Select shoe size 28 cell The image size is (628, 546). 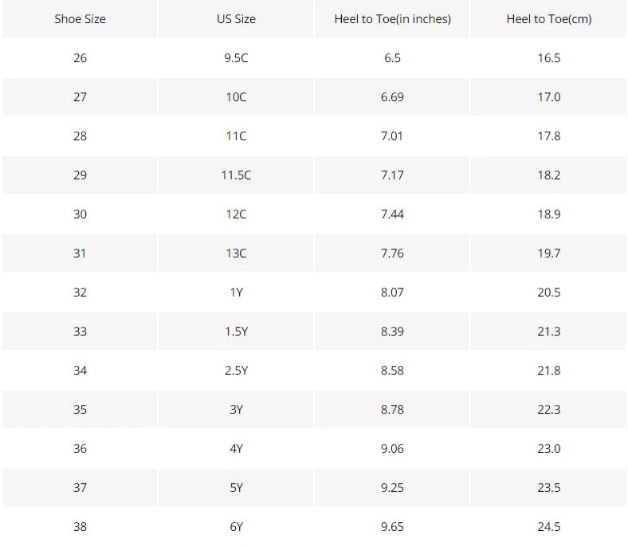(80, 136)
